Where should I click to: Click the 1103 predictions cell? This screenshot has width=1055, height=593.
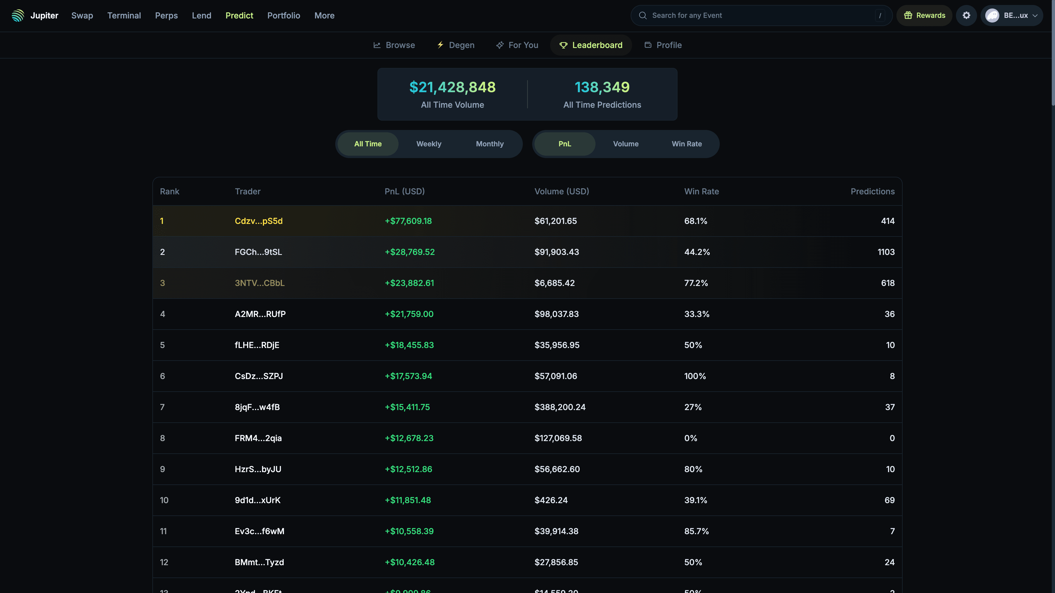(x=886, y=252)
